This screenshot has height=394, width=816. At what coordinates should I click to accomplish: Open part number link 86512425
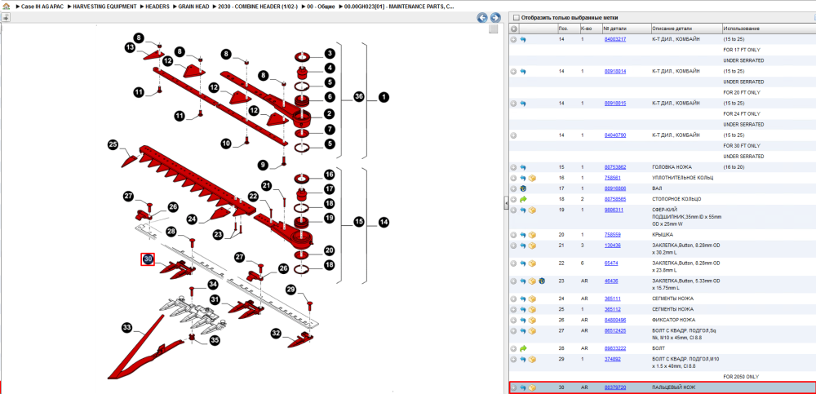pyautogui.click(x=614, y=330)
